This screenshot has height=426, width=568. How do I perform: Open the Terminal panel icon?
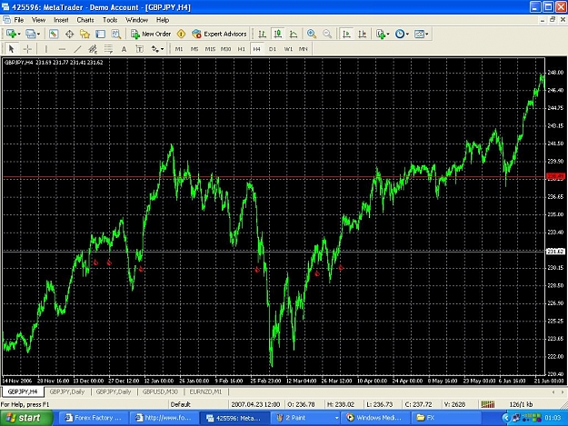[100, 34]
